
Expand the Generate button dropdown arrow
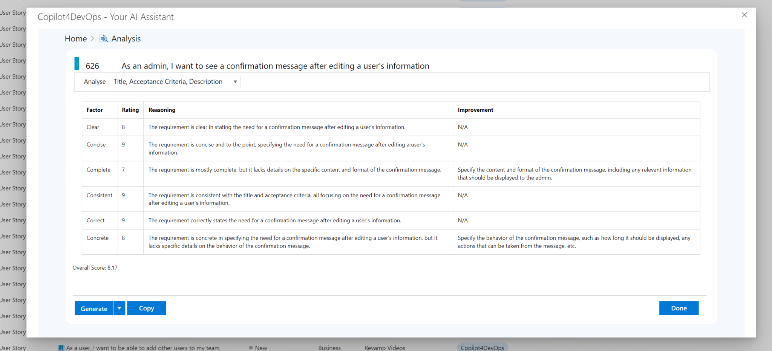coord(119,308)
